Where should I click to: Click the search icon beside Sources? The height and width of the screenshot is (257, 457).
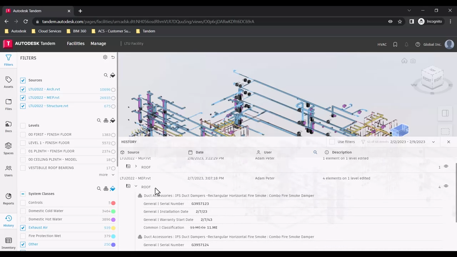[x=106, y=75]
